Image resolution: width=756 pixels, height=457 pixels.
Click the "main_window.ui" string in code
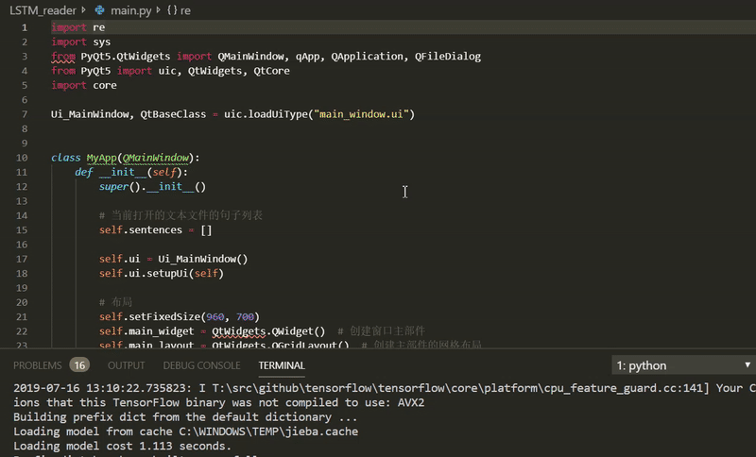(x=364, y=114)
